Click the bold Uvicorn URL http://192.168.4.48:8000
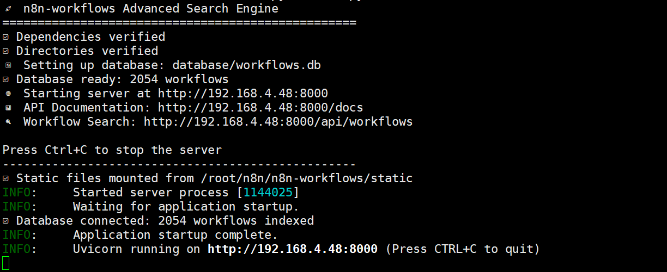The image size is (667, 272). 293,249
